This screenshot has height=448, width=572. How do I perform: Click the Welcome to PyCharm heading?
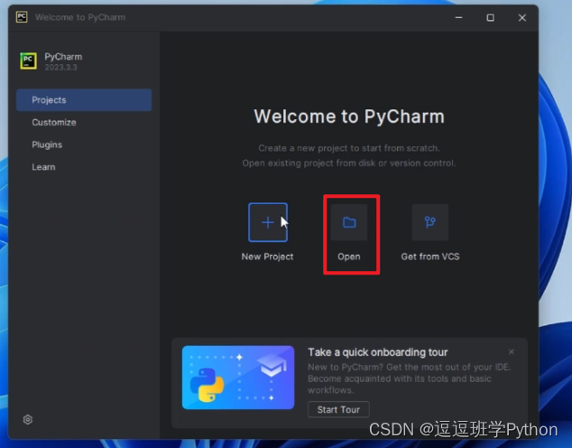click(x=349, y=117)
